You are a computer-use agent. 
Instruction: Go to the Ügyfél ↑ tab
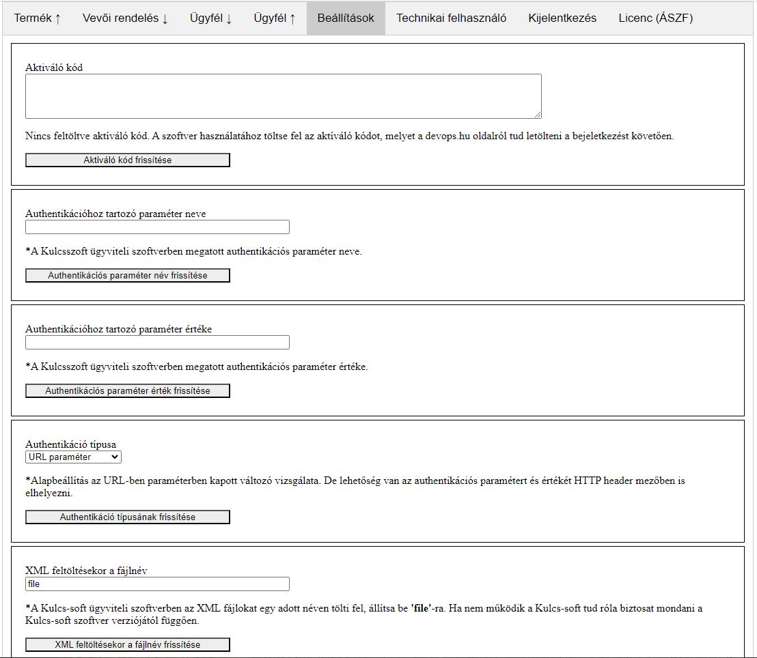(x=275, y=18)
